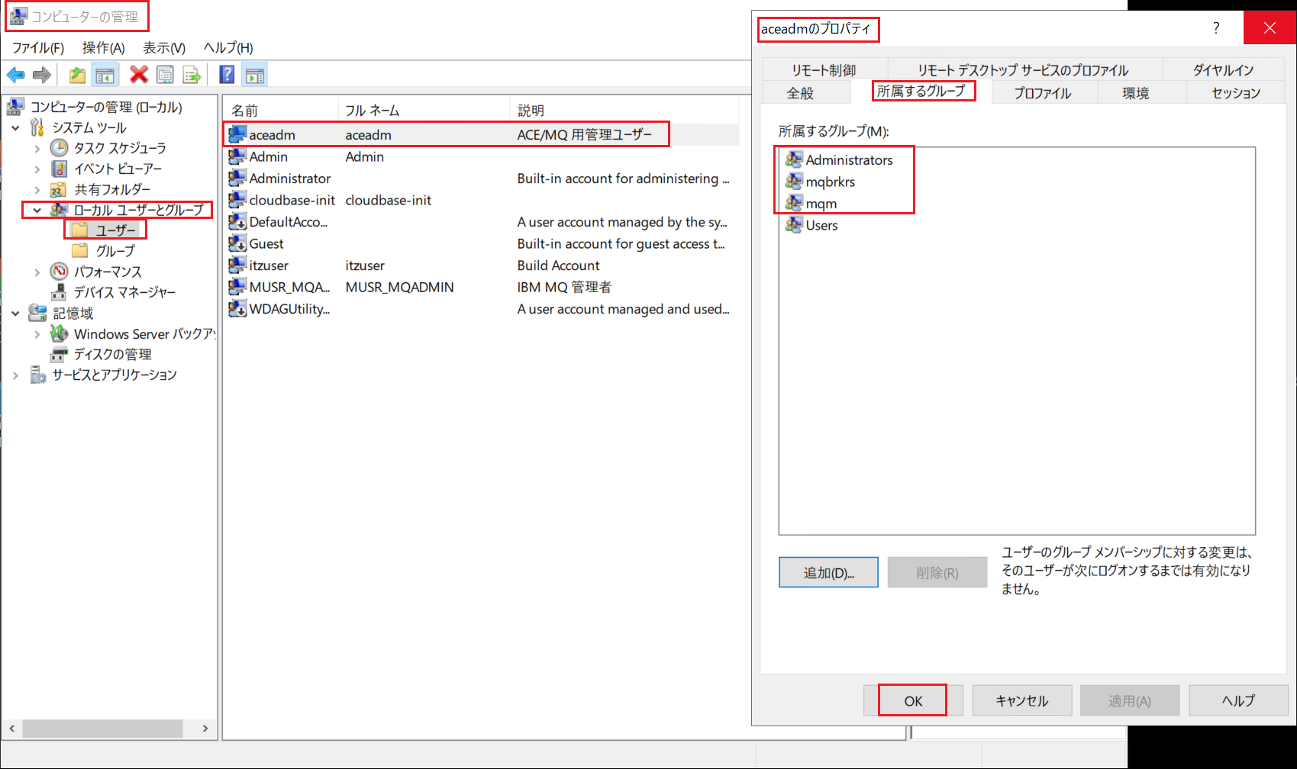Image resolution: width=1297 pixels, height=769 pixels.
Task: Collapse the システム ツール tree node
Action: pos(15,127)
